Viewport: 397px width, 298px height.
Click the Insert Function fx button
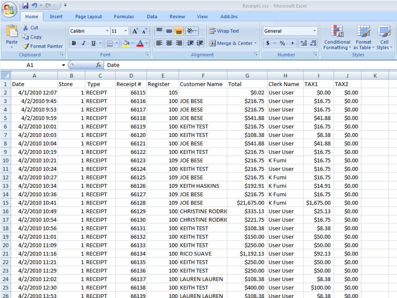point(98,65)
